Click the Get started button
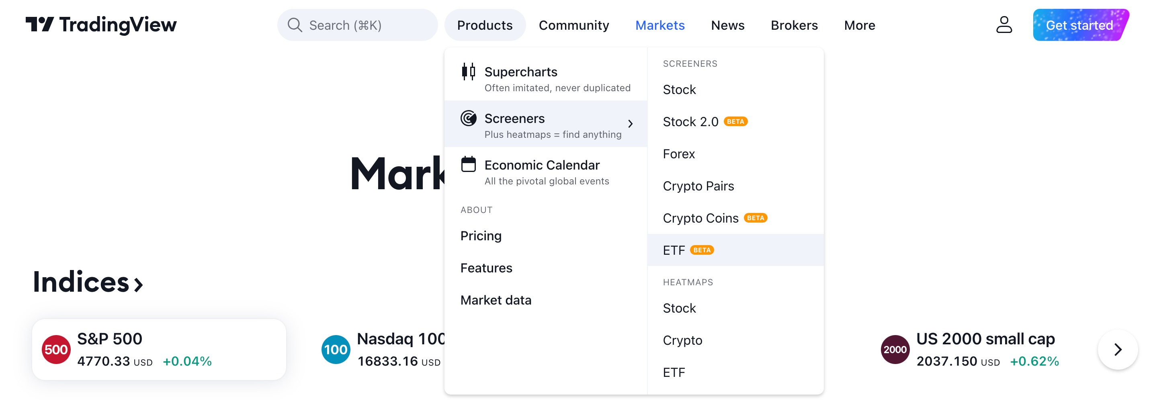This screenshot has height=405, width=1155. 1080,25
